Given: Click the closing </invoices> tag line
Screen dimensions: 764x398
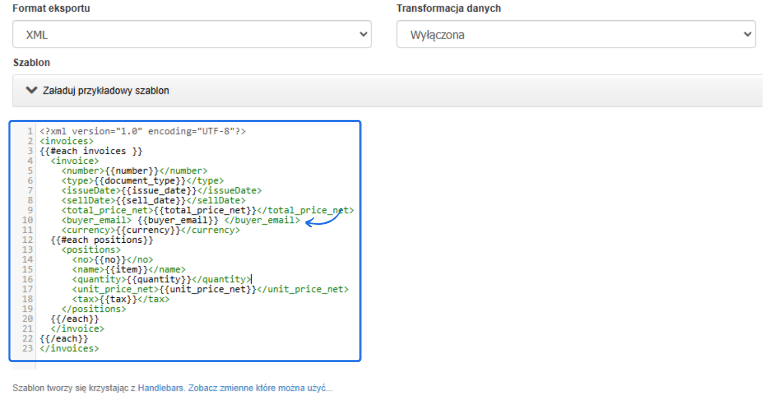Looking at the screenshot, I should 69,349.
